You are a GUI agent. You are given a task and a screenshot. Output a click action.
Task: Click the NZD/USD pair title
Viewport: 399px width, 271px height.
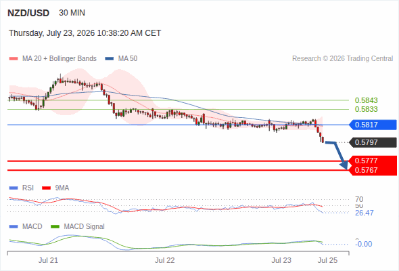point(28,13)
